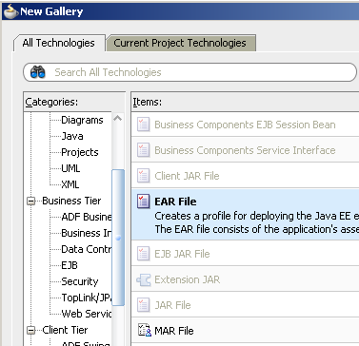Click the EAR File item icon
Viewport: 359px width, 346px height.
[x=144, y=202]
